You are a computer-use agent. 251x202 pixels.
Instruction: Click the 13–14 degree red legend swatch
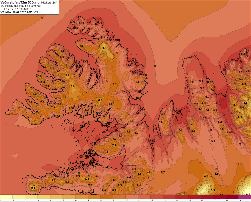pos(169,197)
